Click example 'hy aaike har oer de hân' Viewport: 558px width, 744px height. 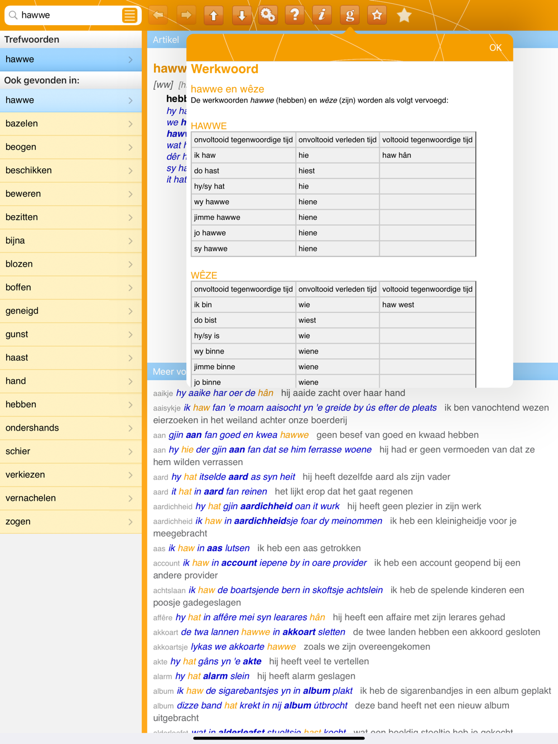tap(225, 393)
